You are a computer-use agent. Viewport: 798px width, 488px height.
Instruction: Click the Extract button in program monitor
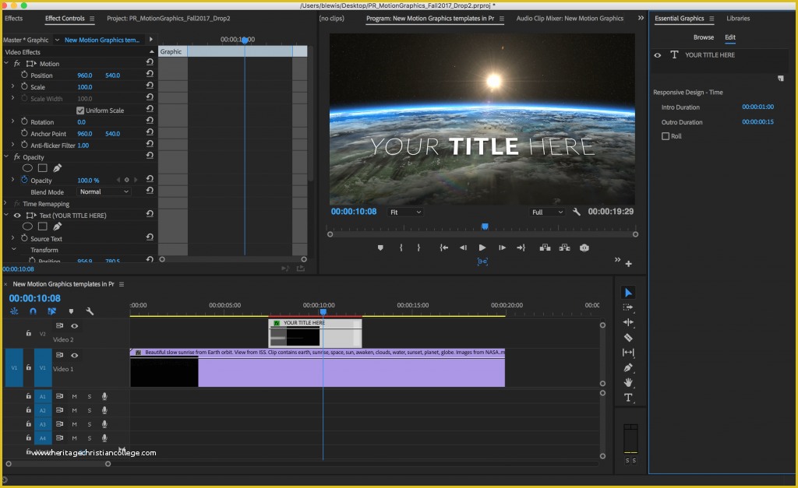coord(564,248)
